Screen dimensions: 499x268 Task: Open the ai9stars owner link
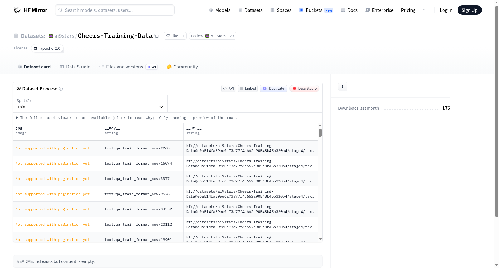coord(64,36)
